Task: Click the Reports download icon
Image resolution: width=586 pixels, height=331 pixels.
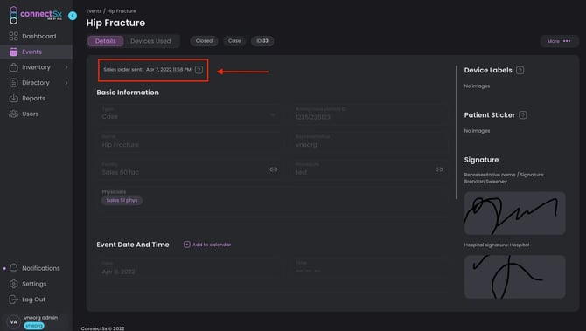Action: (x=13, y=99)
